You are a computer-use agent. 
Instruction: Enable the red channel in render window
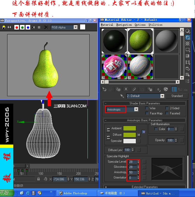17,27
